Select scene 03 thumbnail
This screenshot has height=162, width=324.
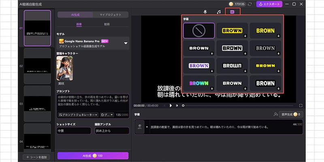37,104
